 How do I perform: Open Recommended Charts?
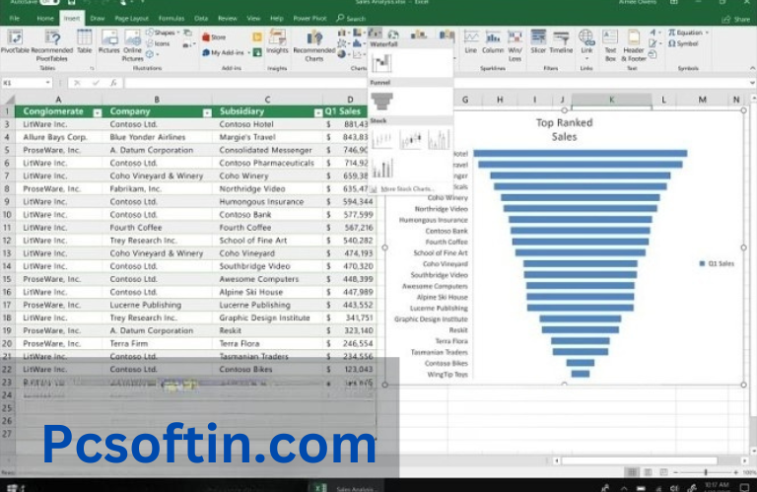coord(313,46)
